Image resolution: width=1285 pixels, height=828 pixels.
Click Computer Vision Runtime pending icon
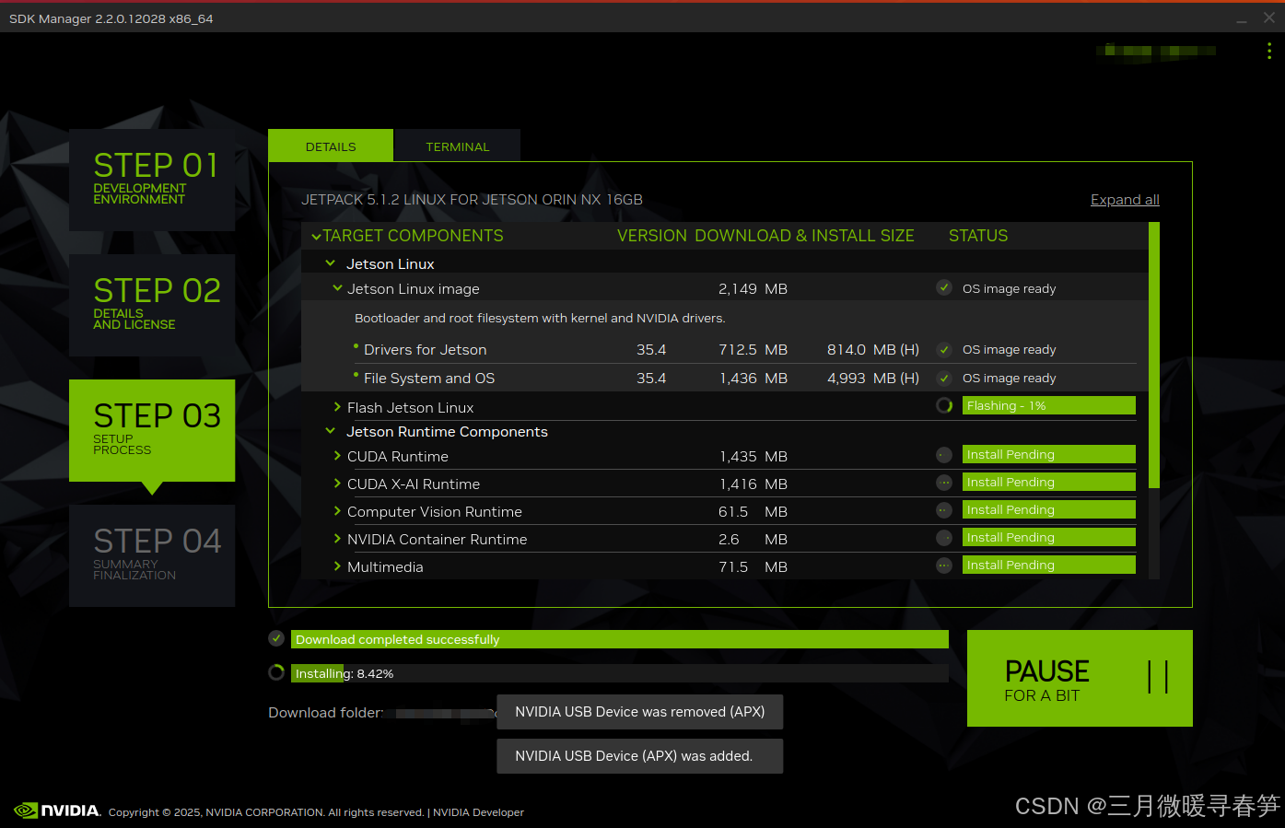(x=944, y=509)
